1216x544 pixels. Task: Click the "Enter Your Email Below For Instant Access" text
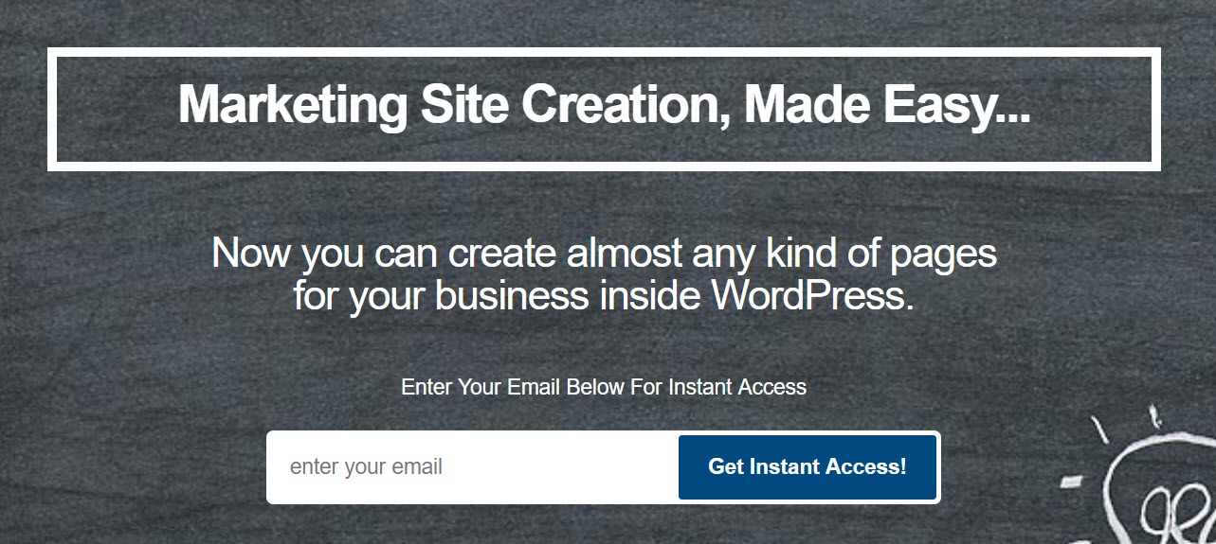pyautogui.click(x=604, y=387)
